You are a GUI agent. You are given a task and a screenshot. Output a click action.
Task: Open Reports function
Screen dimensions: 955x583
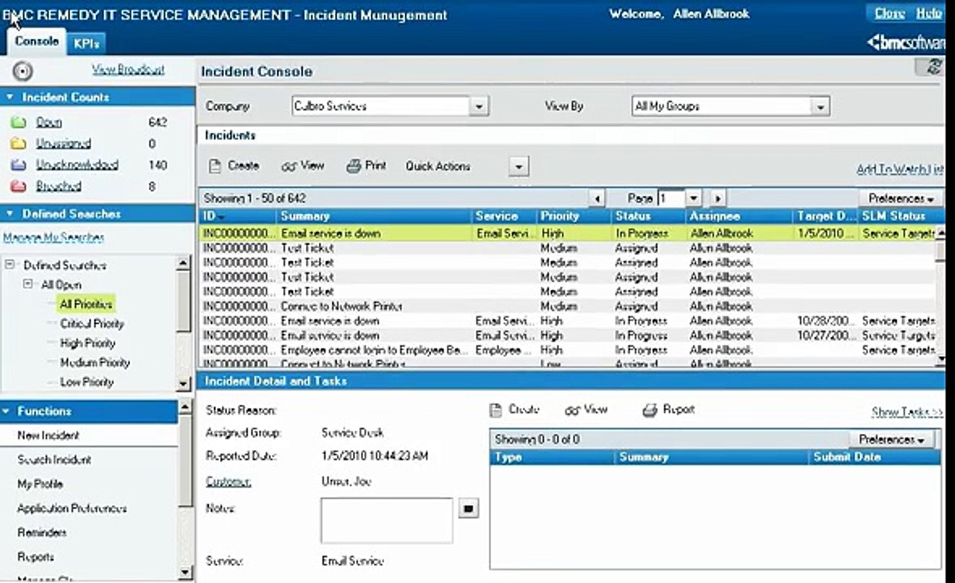[x=36, y=557]
